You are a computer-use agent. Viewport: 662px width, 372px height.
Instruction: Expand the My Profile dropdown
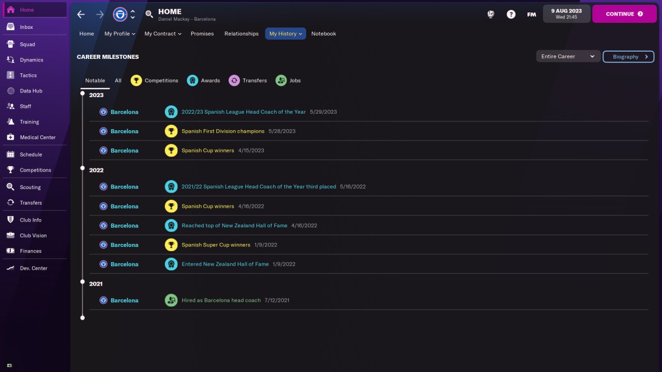[x=119, y=34]
